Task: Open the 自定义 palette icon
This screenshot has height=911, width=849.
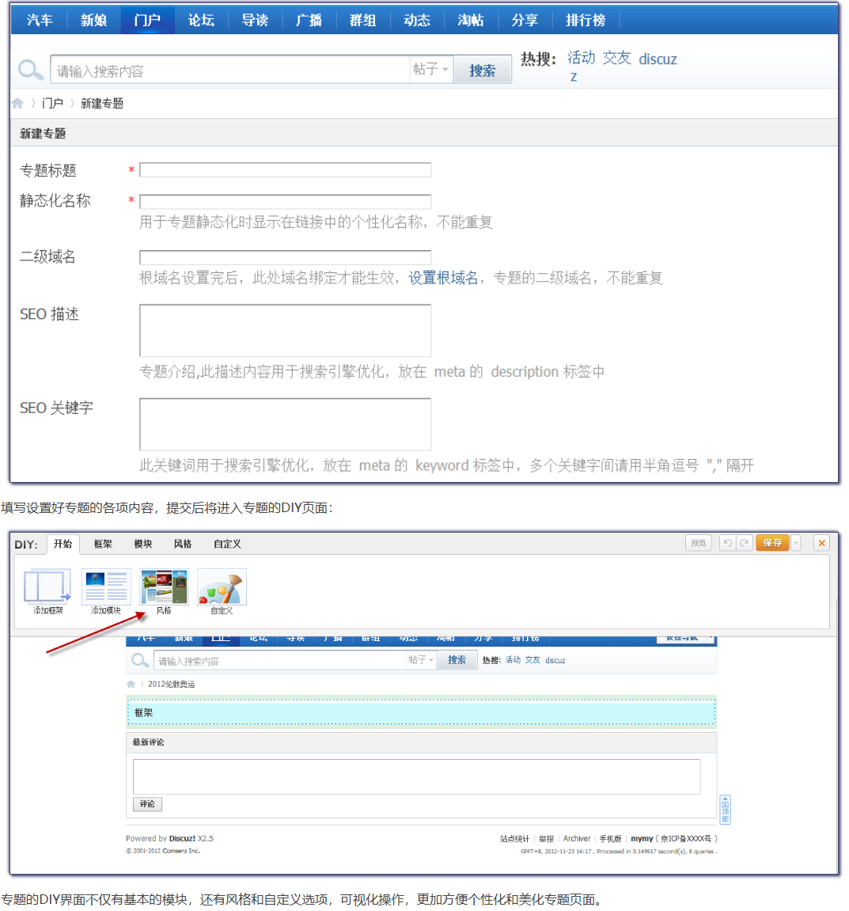Action: pyautogui.click(x=222, y=587)
